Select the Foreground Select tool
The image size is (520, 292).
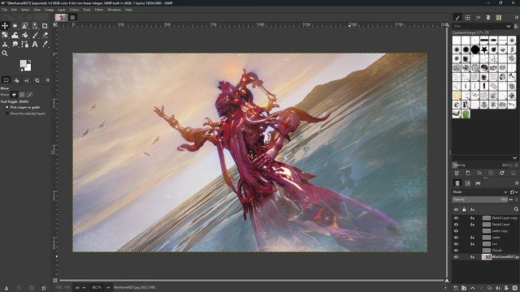[25, 25]
